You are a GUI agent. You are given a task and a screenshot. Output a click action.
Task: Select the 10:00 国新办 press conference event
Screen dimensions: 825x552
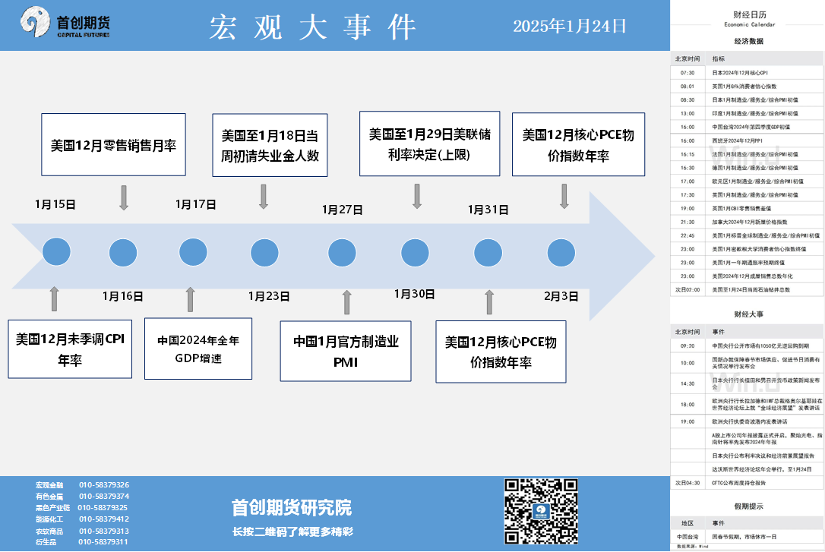click(747, 363)
